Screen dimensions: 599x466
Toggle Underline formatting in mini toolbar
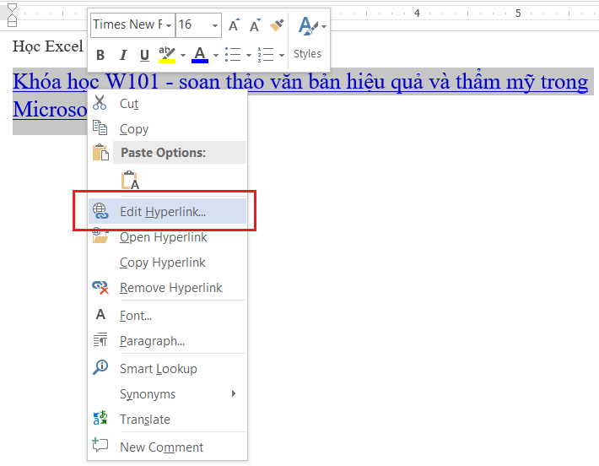click(144, 56)
